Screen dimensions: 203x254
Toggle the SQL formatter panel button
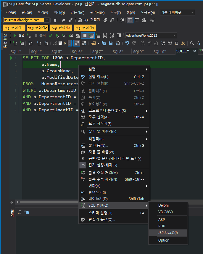tap(77, 43)
